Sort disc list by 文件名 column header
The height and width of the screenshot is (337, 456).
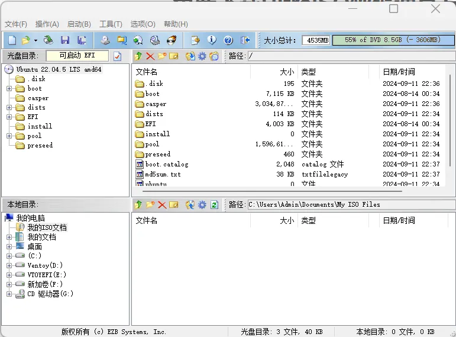191,72
